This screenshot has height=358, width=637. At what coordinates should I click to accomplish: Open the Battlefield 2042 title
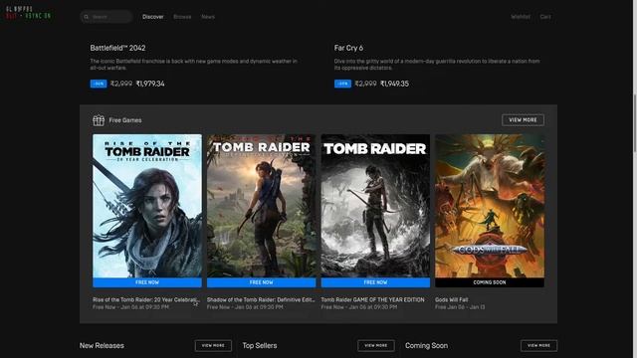[x=117, y=48]
